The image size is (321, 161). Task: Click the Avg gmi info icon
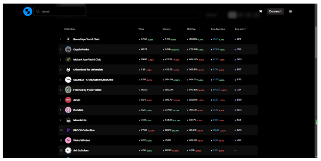[x=245, y=29]
